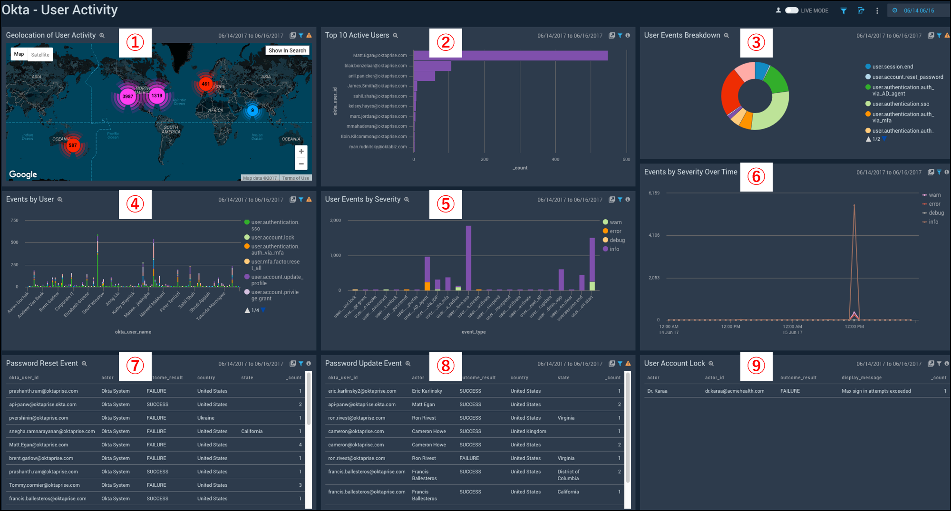
Task: Sort Password Reset Event by okta_user_id column
Action: pos(24,378)
